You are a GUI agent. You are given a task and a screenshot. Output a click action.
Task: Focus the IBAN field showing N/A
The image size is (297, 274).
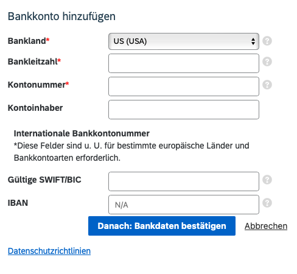(x=184, y=205)
